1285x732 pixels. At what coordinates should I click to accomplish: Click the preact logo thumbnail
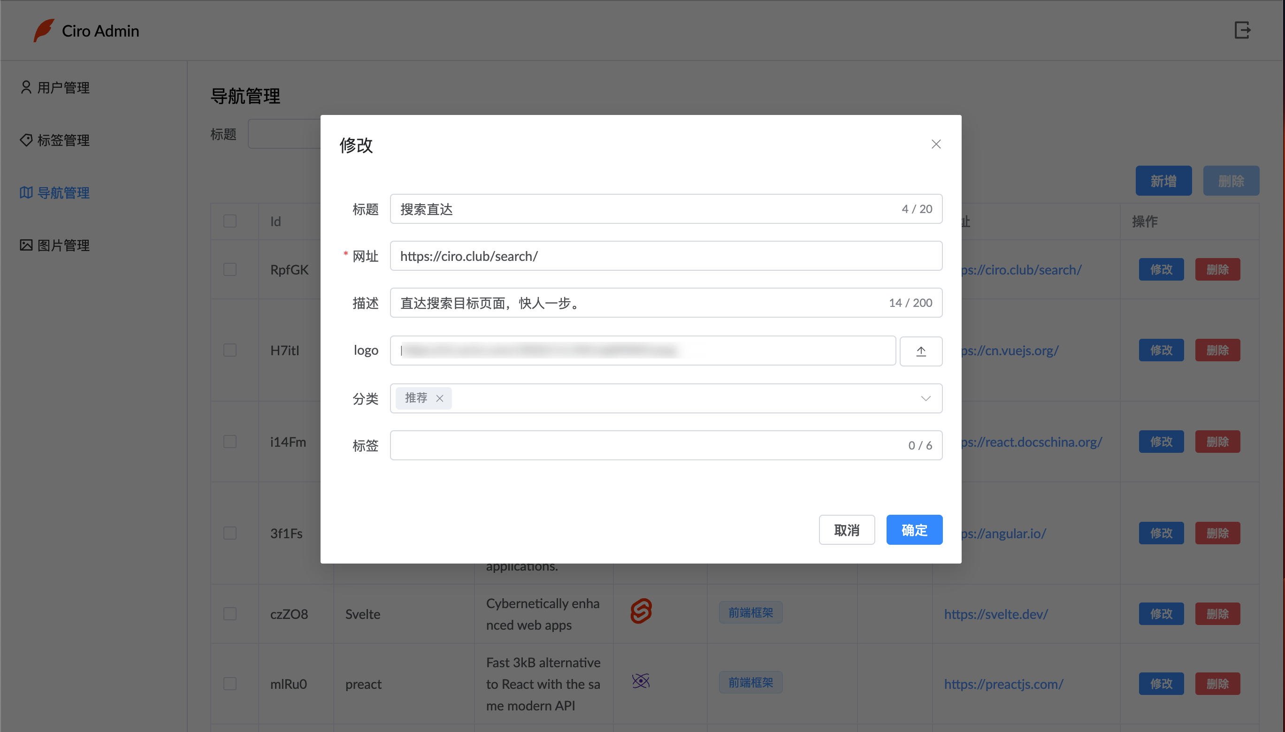point(641,681)
